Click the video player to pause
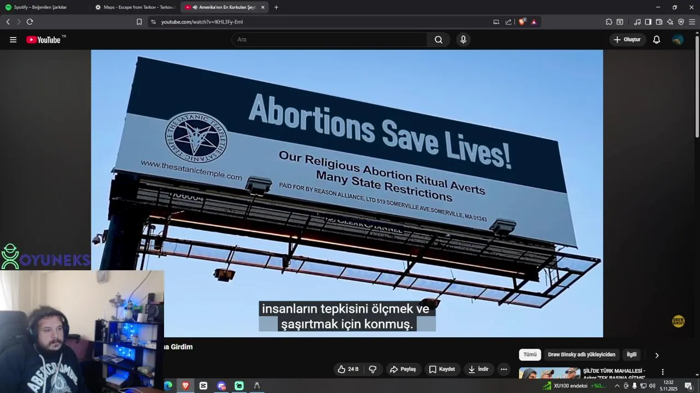This screenshot has height=393, width=700. [347, 193]
